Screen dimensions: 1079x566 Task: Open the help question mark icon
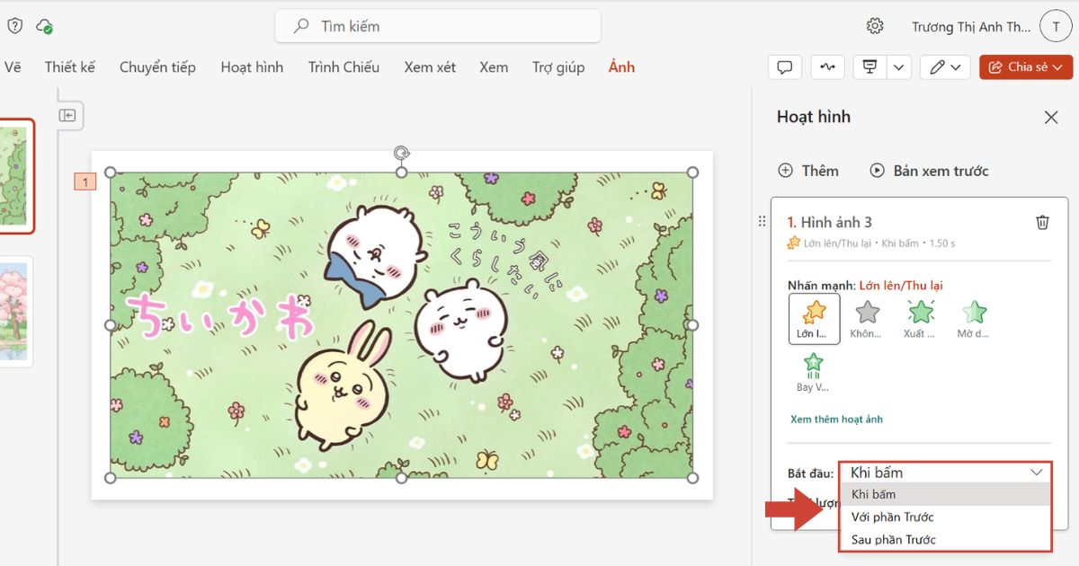[x=14, y=26]
